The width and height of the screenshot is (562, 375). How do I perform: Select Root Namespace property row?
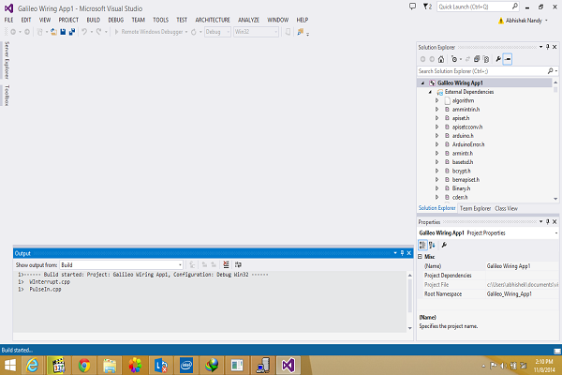click(488, 293)
